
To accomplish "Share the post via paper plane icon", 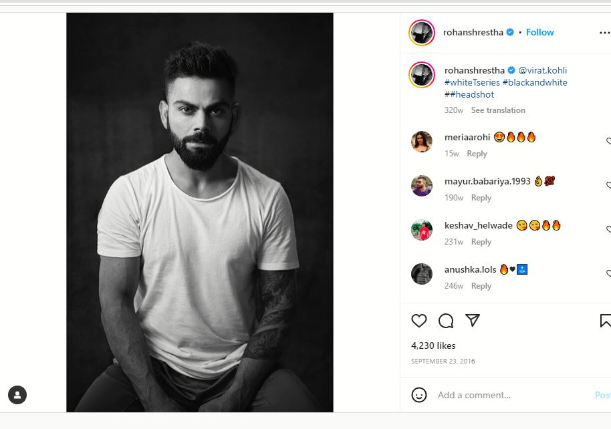I will [473, 321].
